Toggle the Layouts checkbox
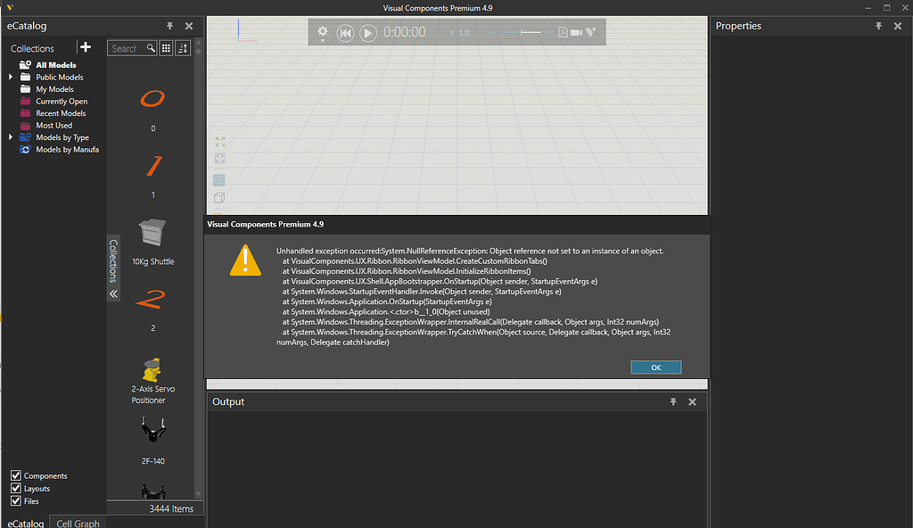The height and width of the screenshot is (528, 913). pyautogui.click(x=16, y=489)
